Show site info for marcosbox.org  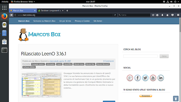(x=15, y=15)
